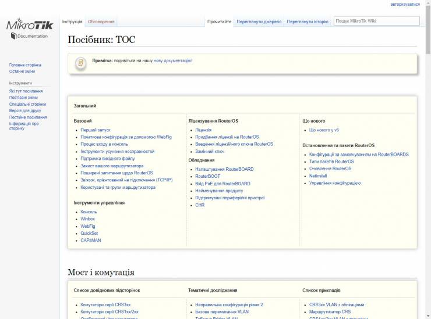
Task: Open Інструменти усунення несправностей link
Action: click(x=118, y=152)
